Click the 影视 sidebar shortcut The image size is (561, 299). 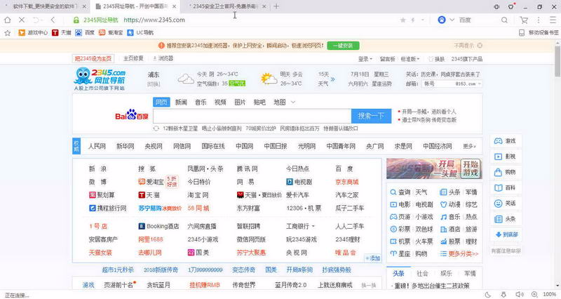[x=505, y=157]
